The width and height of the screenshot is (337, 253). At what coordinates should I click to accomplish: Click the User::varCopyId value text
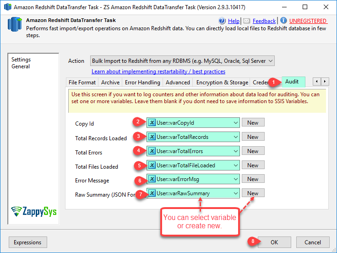[x=175, y=123]
